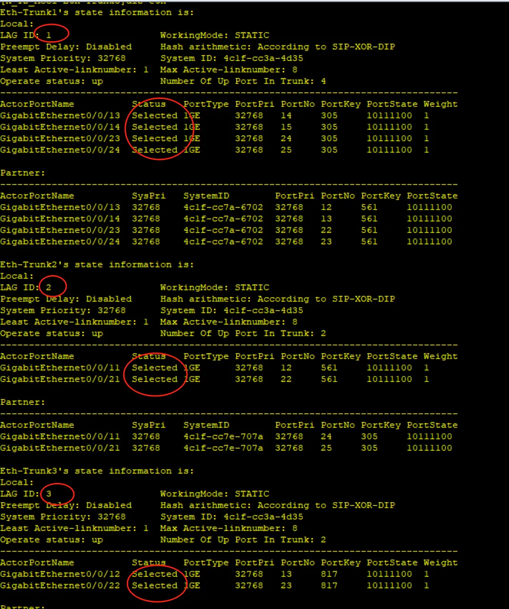Click the Weight column header in Eth-Trunk1 table
This screenshot has height=609, width=509.
[x=440, y=104]
